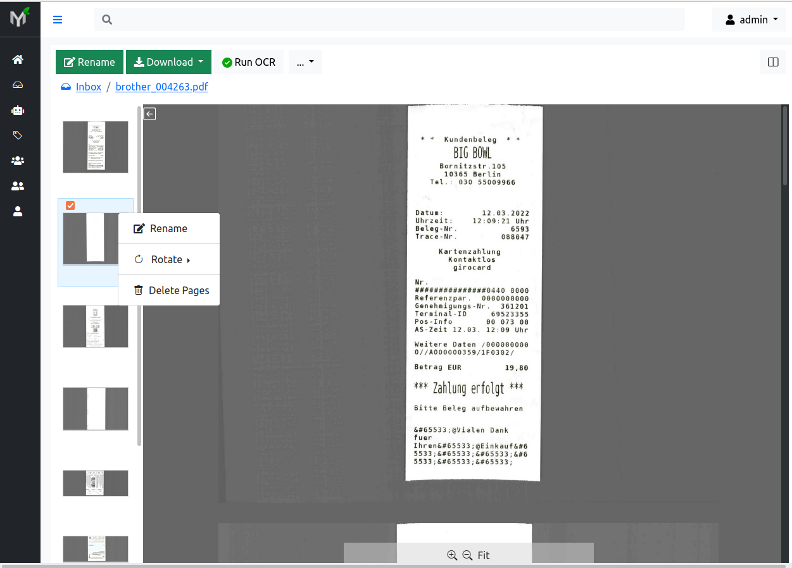Zoom in on the document page

(452, 555)
